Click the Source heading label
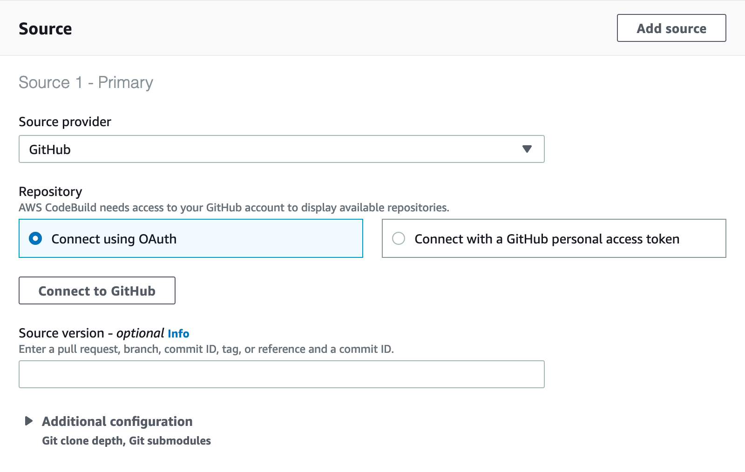745x472 pixels. 45,28
